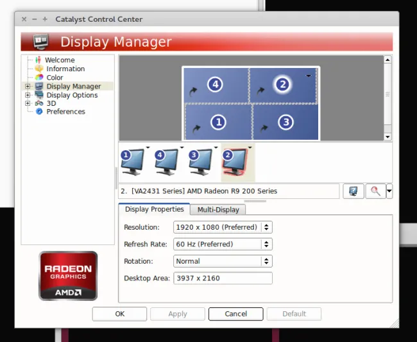Open the arrow menu above monitor 2 thumbnail
The height and width of the screenshot is (342, 417).
pyautogui.click(x=250, y=147)
